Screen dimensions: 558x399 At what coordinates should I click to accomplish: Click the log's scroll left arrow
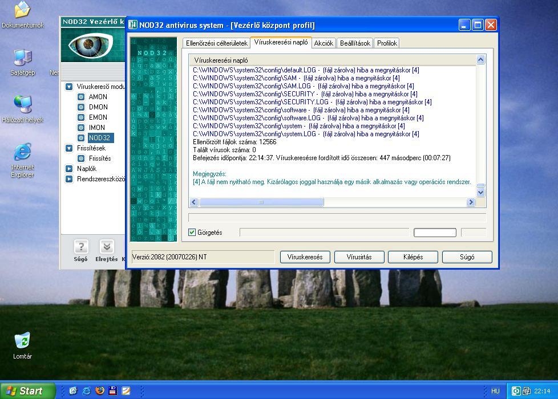pos(194,202)
